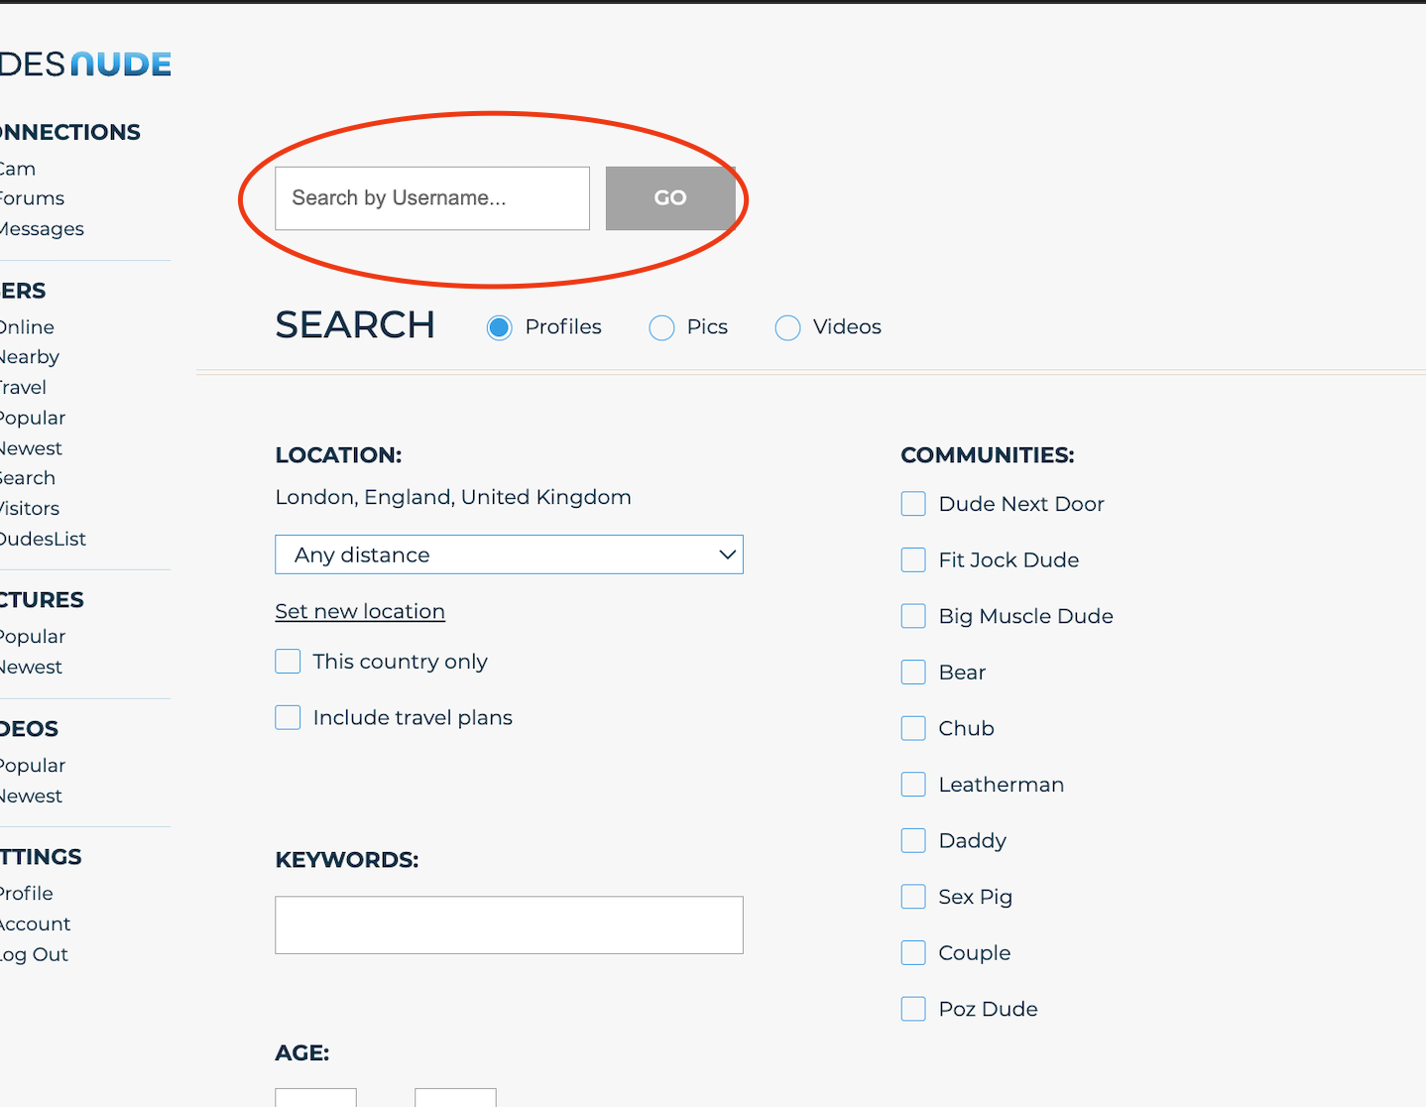Click the site logo

[84, 64]
